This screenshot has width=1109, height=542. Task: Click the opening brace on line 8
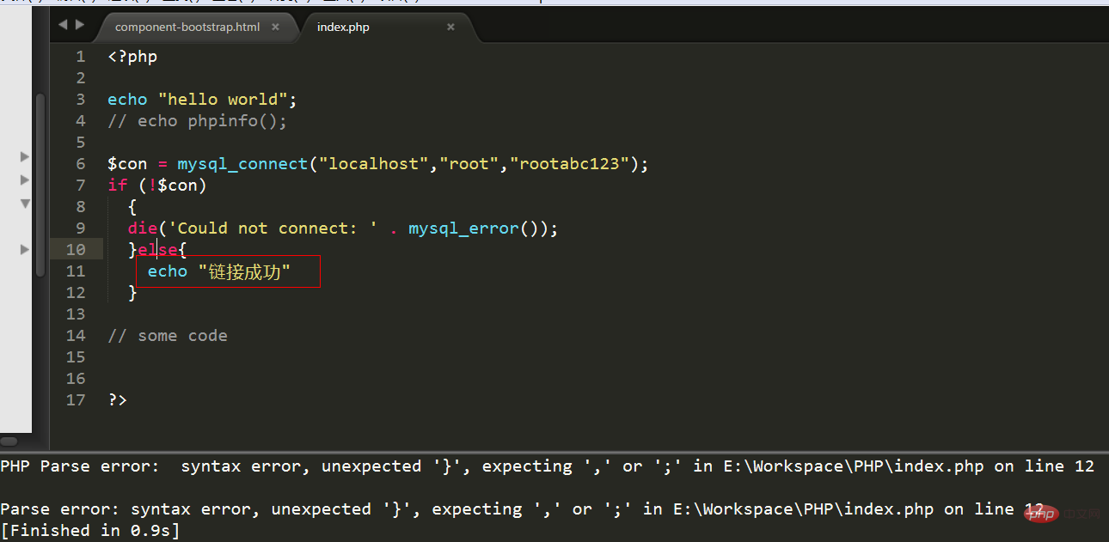pos(132,207)
